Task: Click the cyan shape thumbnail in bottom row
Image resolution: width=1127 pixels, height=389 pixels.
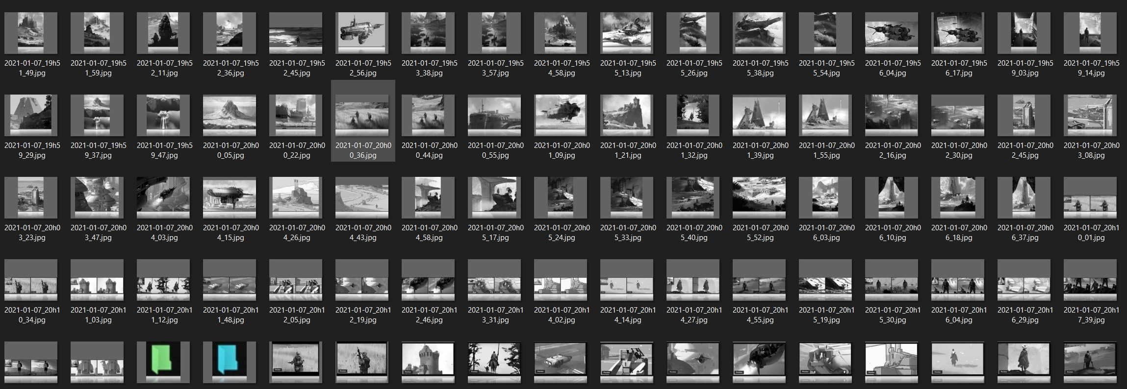Action: pos(230,362)
